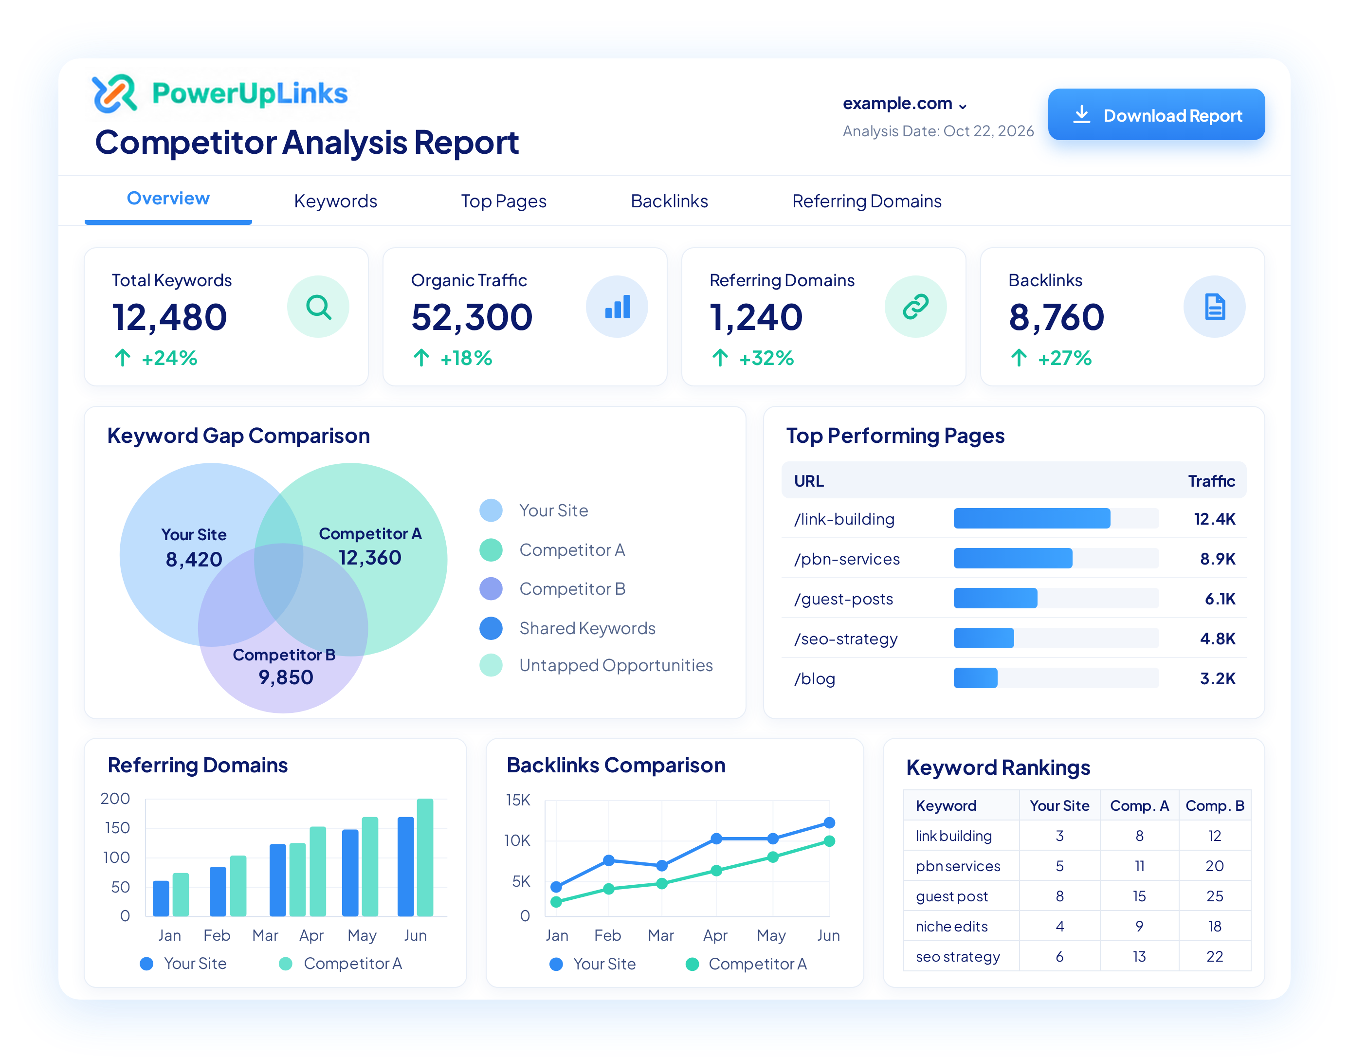
Task: Select the Competitor A legend swatch in Keyword Gap
Action: (491, 550)
